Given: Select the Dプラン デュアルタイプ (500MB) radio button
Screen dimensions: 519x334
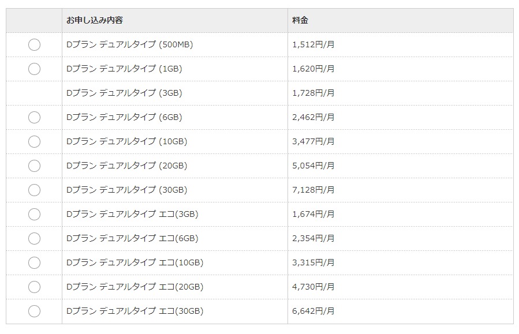Looking at the screenshot, I should point(34,45).
